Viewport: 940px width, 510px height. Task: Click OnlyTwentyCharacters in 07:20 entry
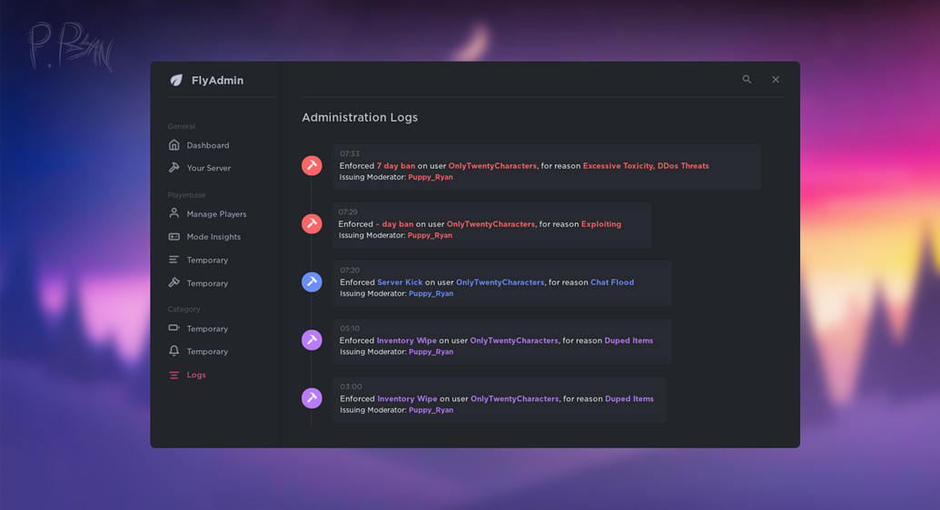(x=500, y=282)
